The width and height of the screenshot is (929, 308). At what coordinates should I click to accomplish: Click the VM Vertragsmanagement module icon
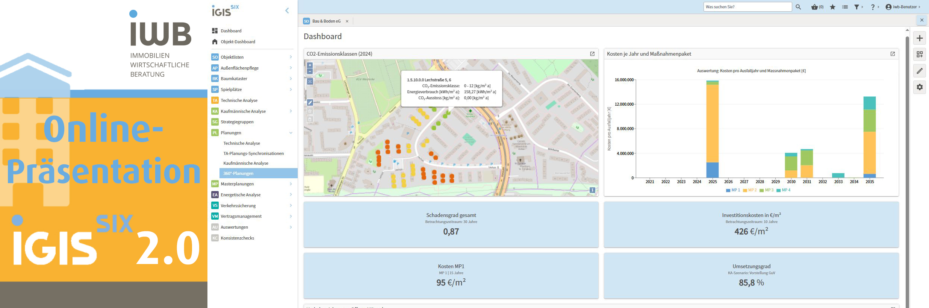215,216
